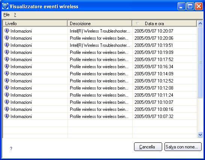Click info icon of 10:20:07 event
The image size is (205, 160).
pos(6,31)
